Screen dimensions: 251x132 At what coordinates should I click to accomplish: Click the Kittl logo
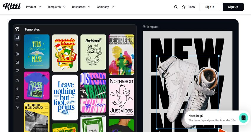point(12,7)
